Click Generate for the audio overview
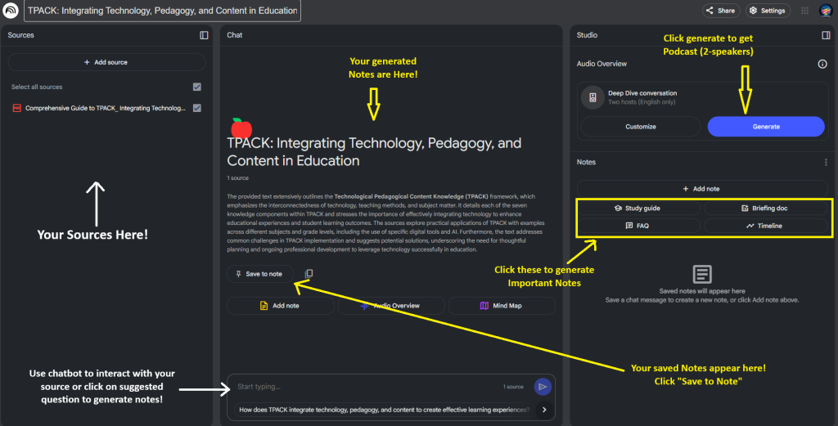 [765, 127]
